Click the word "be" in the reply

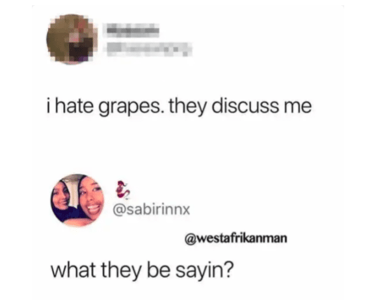click(159, 270)
